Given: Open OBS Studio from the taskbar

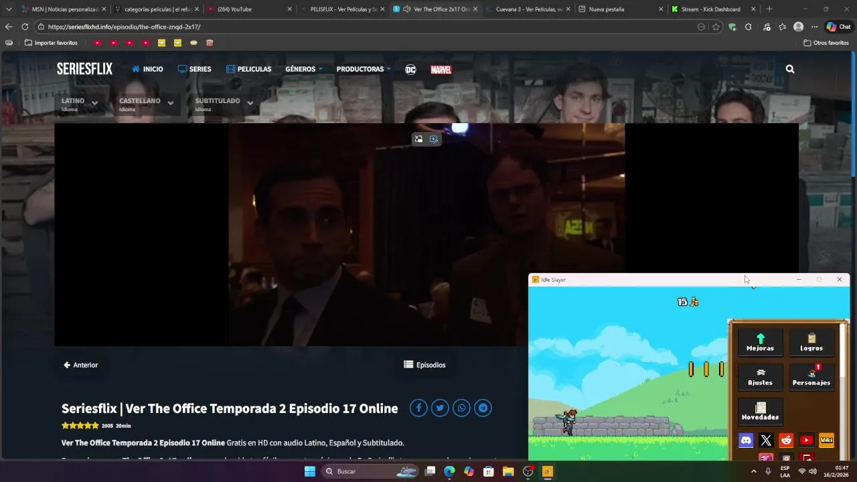Looking at the screenshot, I should [x=528, y=471].
